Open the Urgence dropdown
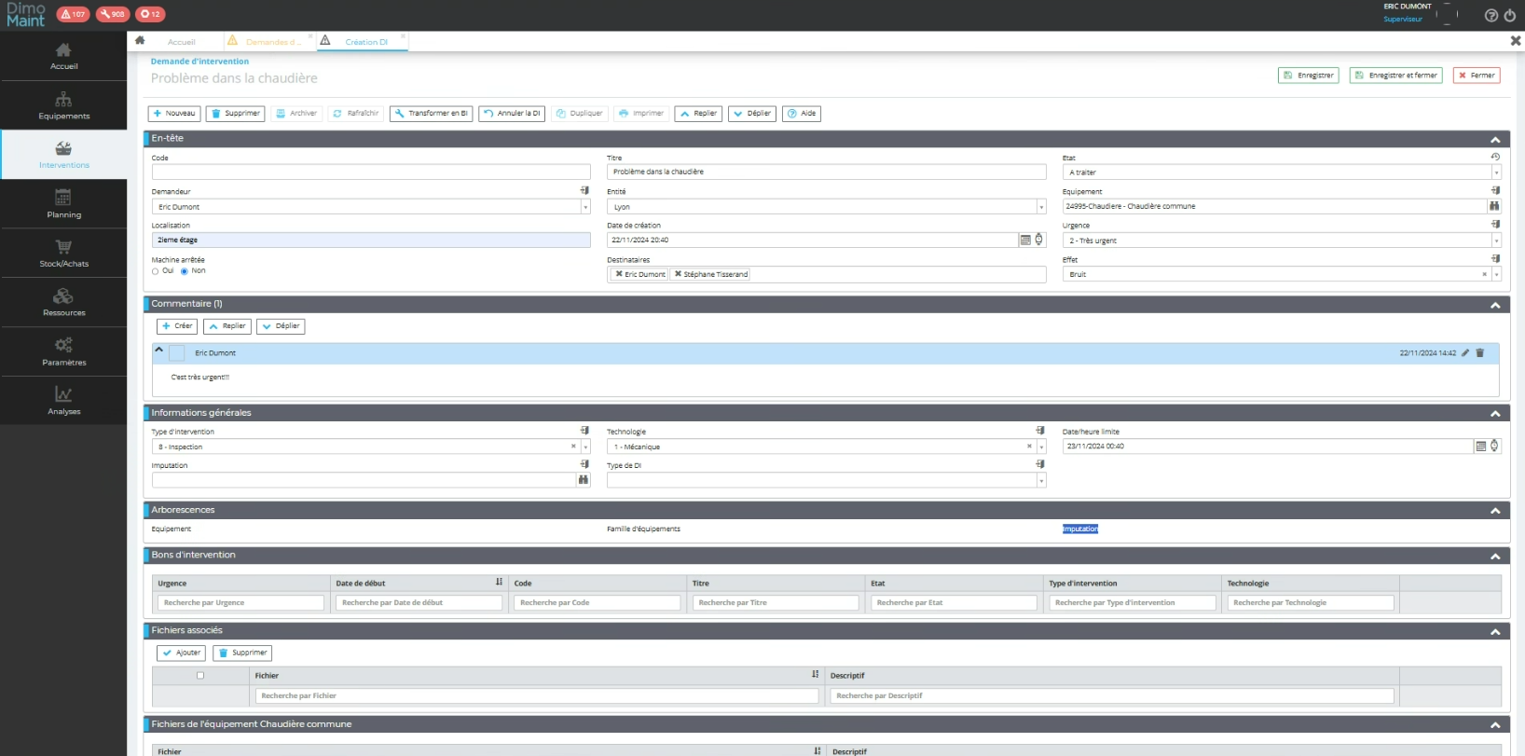 [x=1496, y=241]
